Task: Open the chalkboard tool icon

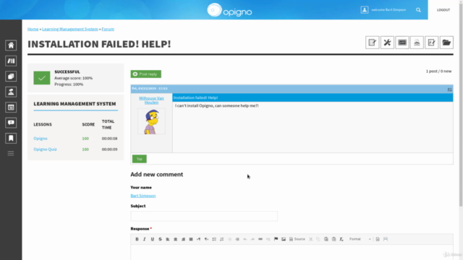Action: [402, 43]
